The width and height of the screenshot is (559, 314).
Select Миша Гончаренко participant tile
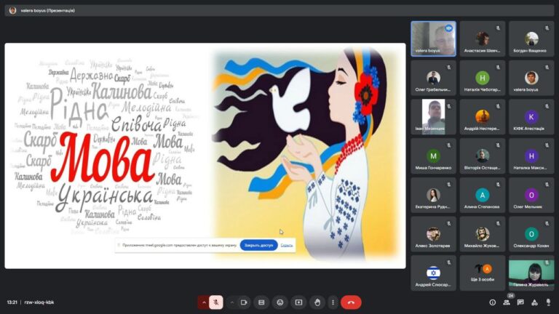[433, 156]
